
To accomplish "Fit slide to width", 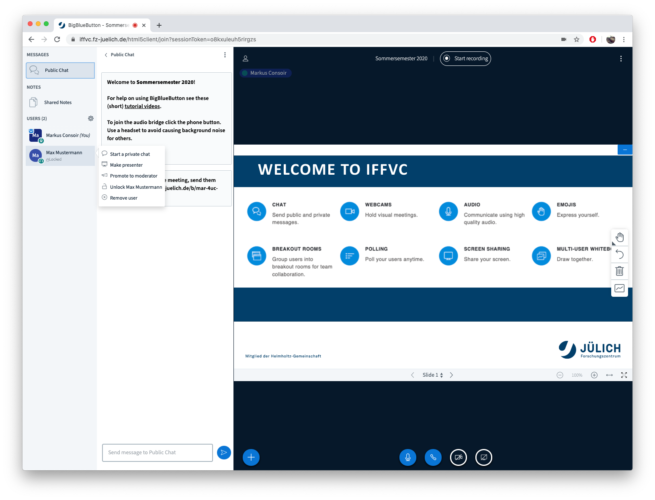I will (610, 375).
